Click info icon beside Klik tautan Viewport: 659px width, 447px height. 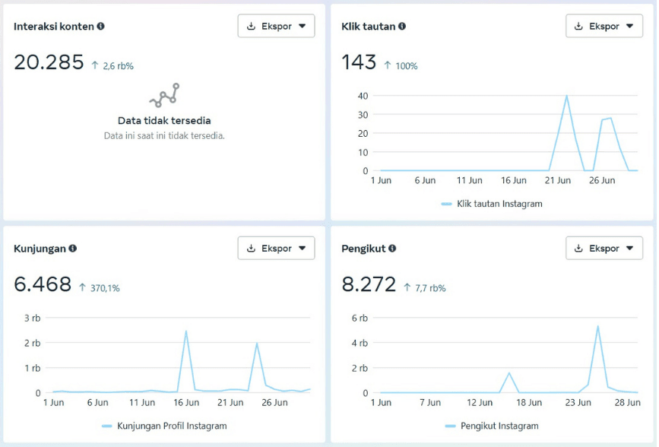coord(402,26)
